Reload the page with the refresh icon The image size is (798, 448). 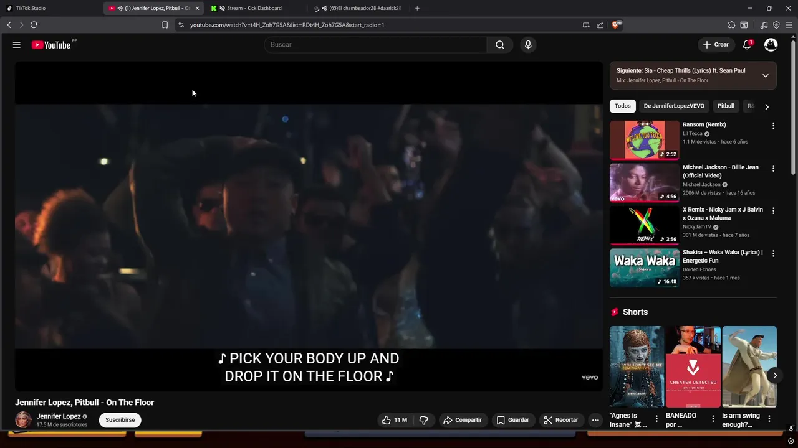coord(34,25)
